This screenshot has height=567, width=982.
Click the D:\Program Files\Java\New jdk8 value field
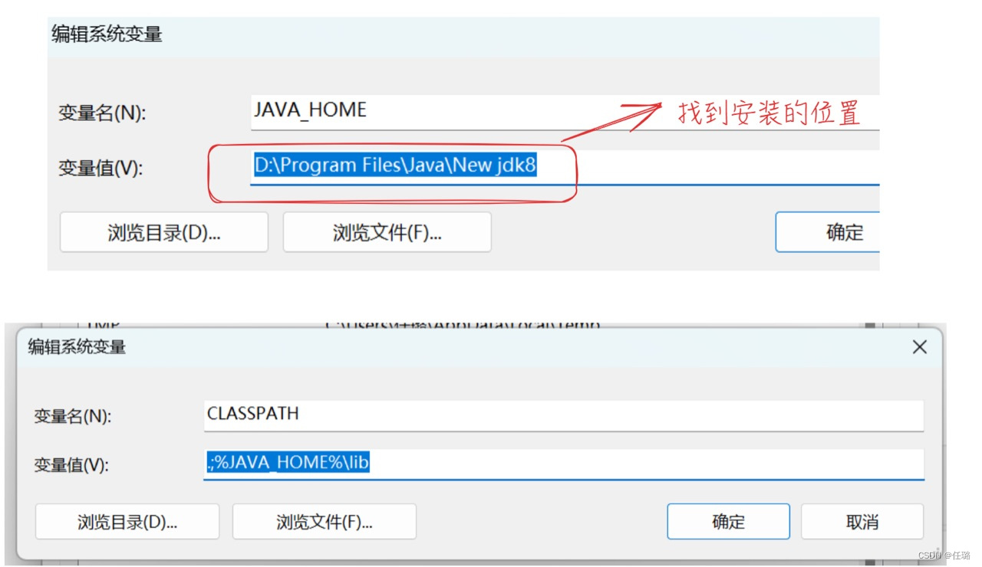click(x=565, y=167)
